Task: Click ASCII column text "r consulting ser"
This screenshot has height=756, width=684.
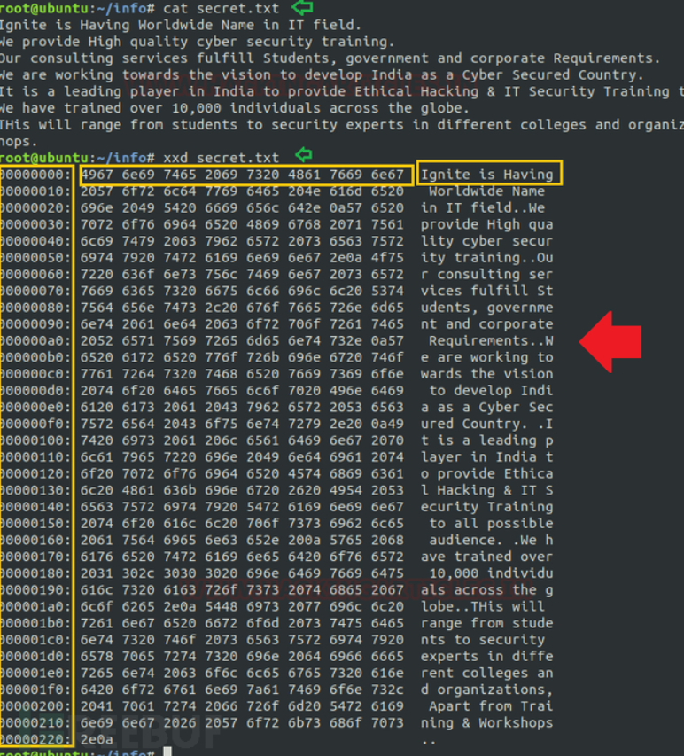Action: coord(486,274)
